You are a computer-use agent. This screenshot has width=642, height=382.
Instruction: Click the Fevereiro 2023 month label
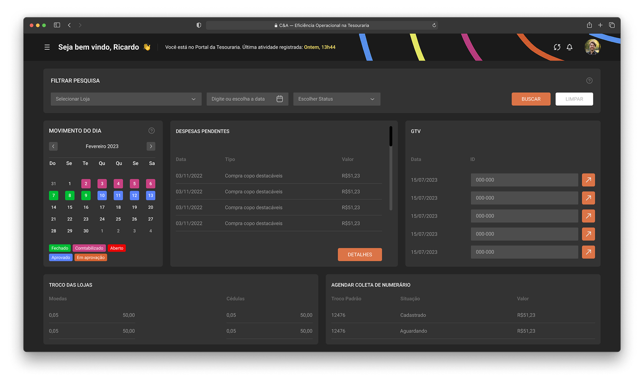[102, 146]
